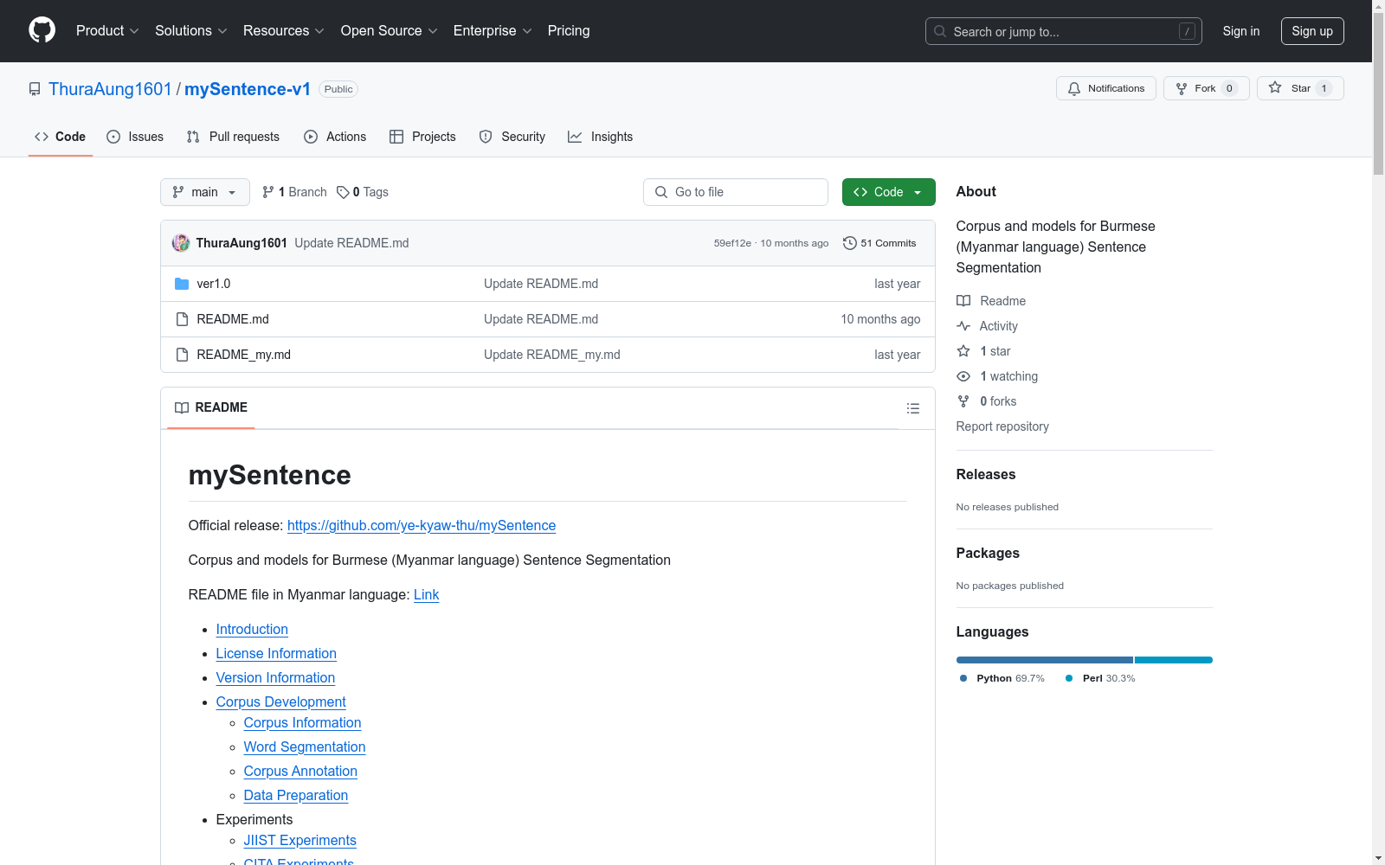Open the official release ye-kyaw-thu/mySentence URL

[x=422, y=525]
